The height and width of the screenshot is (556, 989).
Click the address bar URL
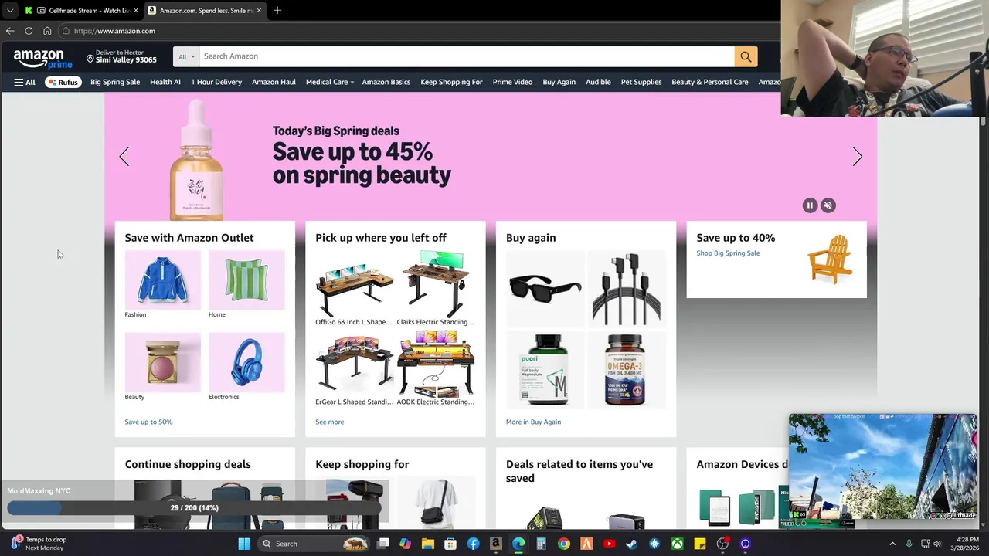click(114, 31)
